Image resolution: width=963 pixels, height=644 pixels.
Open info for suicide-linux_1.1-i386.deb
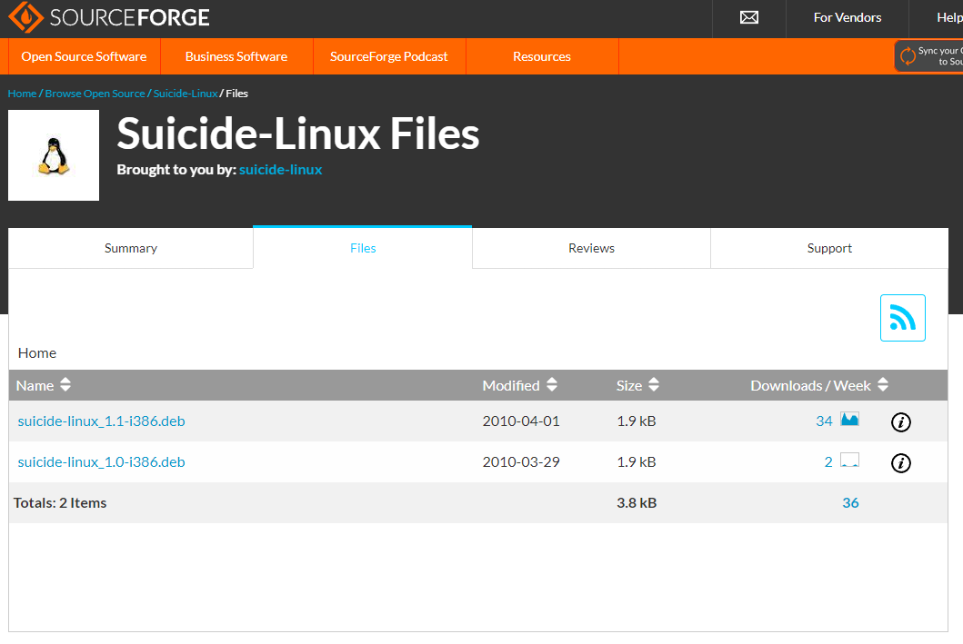coord(900,422)
